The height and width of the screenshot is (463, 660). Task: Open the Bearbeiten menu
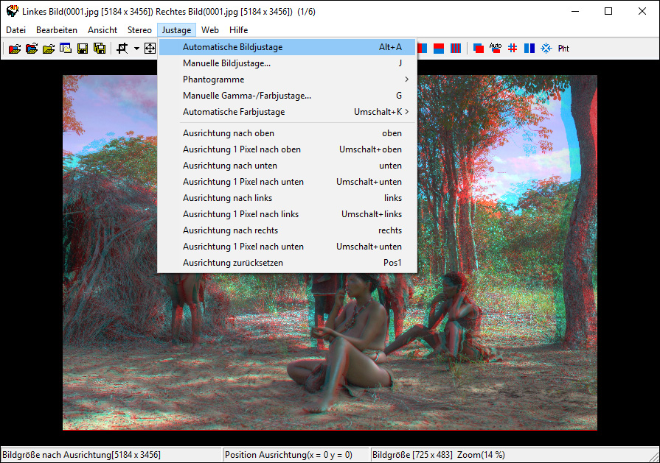point(57,30)
